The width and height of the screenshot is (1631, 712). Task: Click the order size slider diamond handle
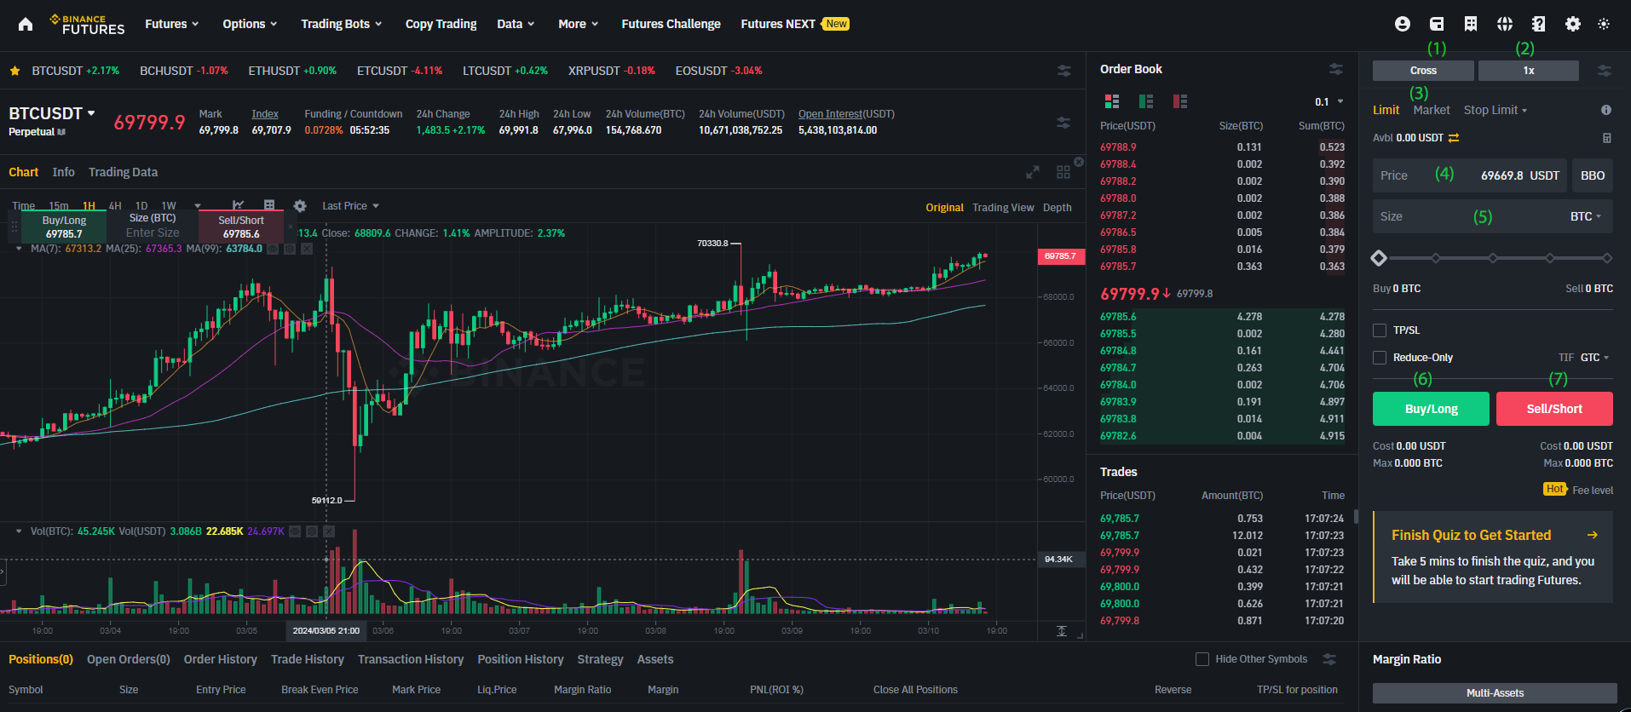(1379, 258)
